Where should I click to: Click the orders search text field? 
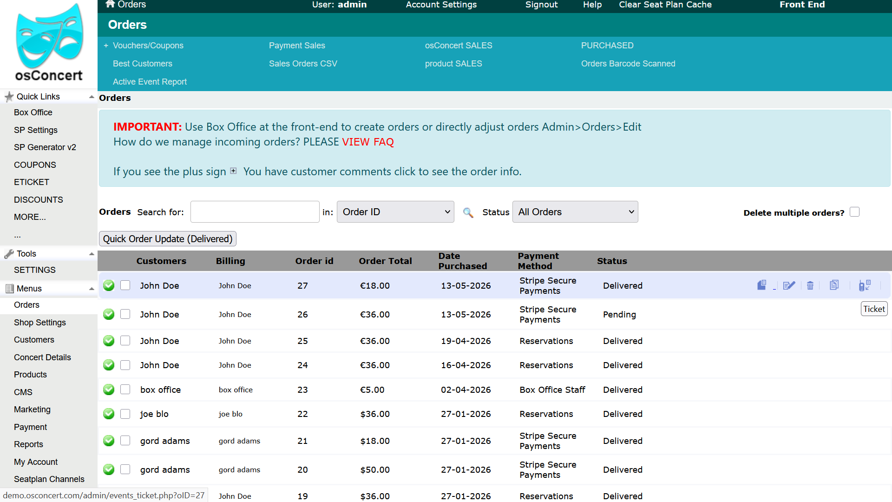[255, 212]
